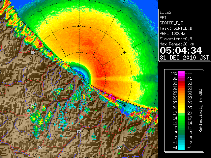Pick the yellow 20–23 dBZ legend swatch
The width and height of the screenshot is (211, 158).
tap(181, 108)
